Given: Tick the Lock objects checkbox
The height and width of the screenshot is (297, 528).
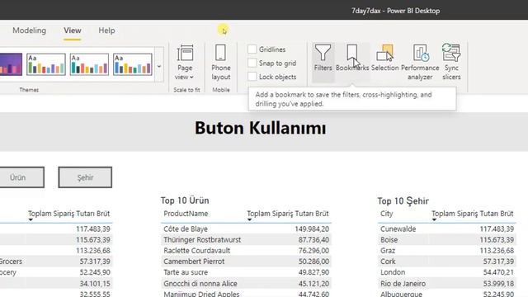Looking at the screenshot, I should [x=252, y=77].
